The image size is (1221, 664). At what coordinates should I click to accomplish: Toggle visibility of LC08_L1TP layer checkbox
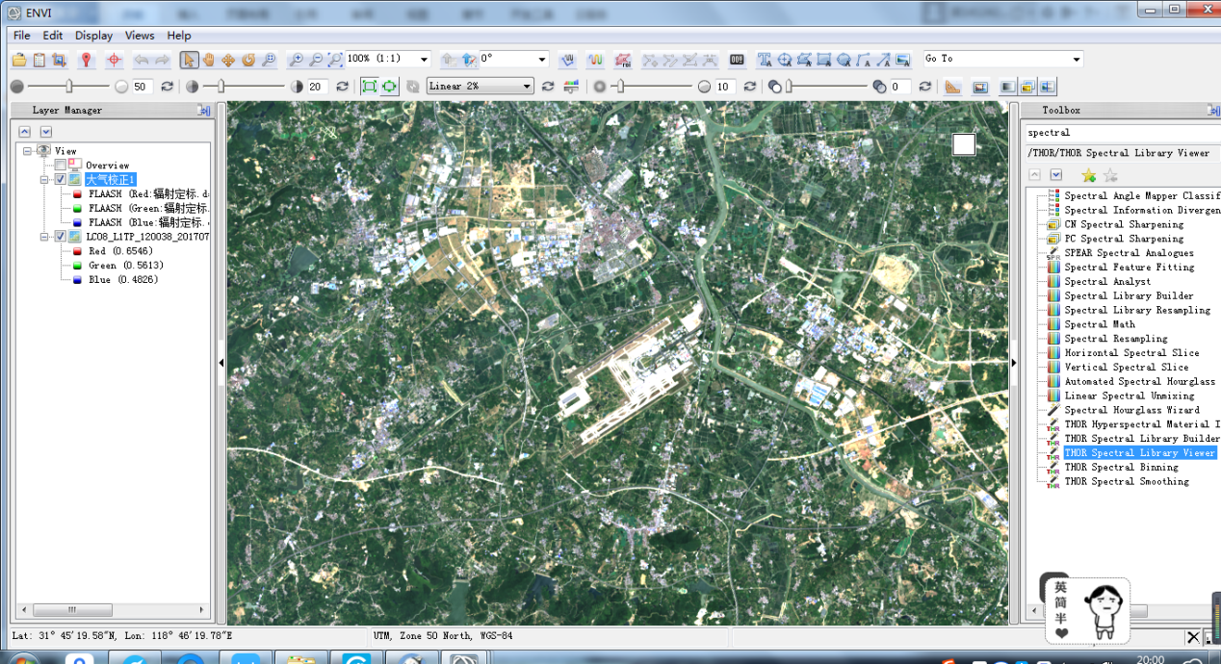[x=61, y=237]
